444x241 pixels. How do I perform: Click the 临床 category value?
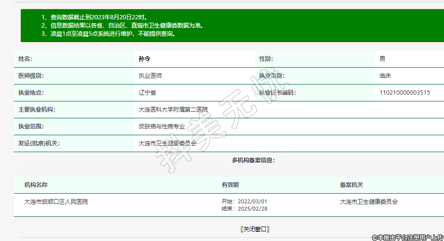point(385,76)
